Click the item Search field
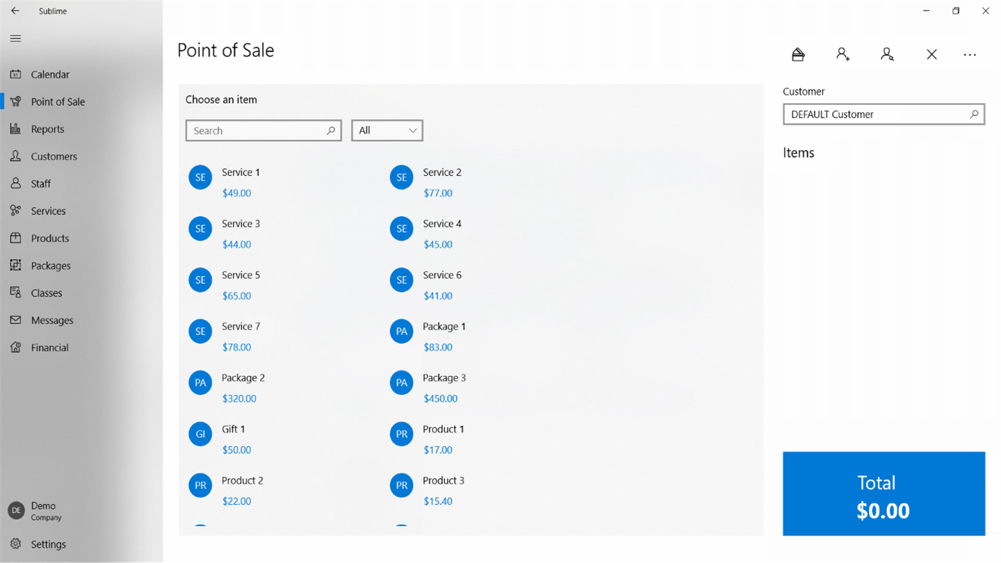 pyautogui.click(x=257, y=131)
